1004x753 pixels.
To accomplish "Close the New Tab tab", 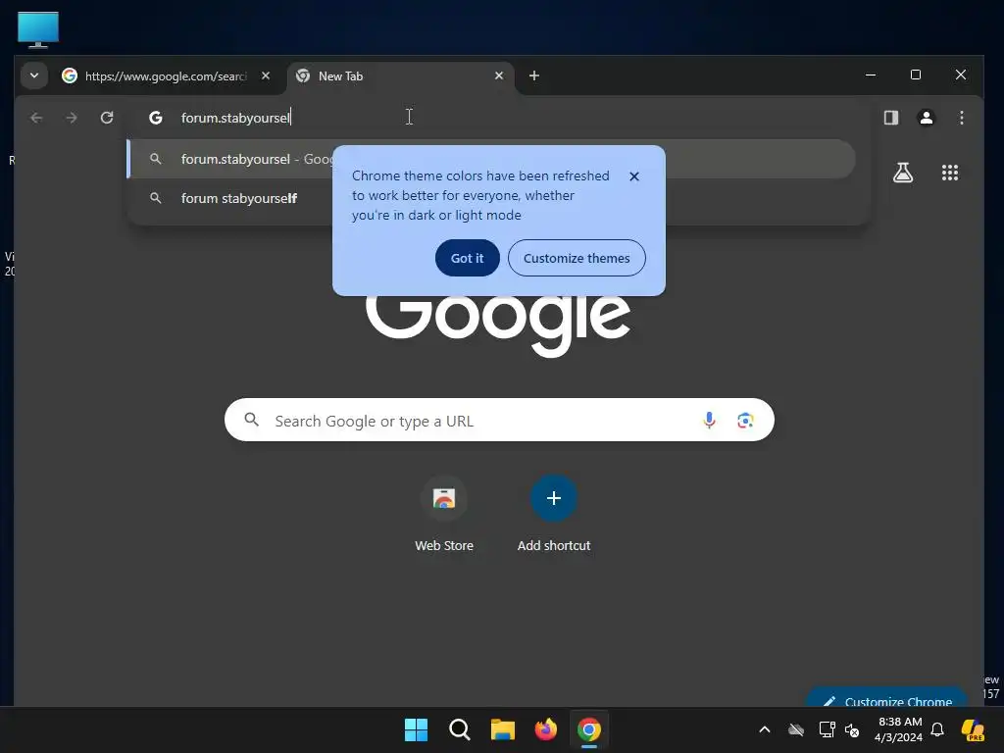I will 499,75.
